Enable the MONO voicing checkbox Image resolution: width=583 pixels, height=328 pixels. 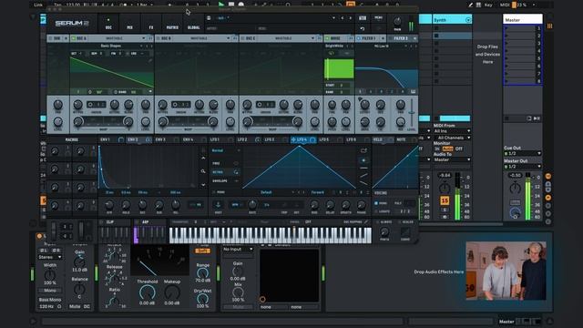click(376, 203)
